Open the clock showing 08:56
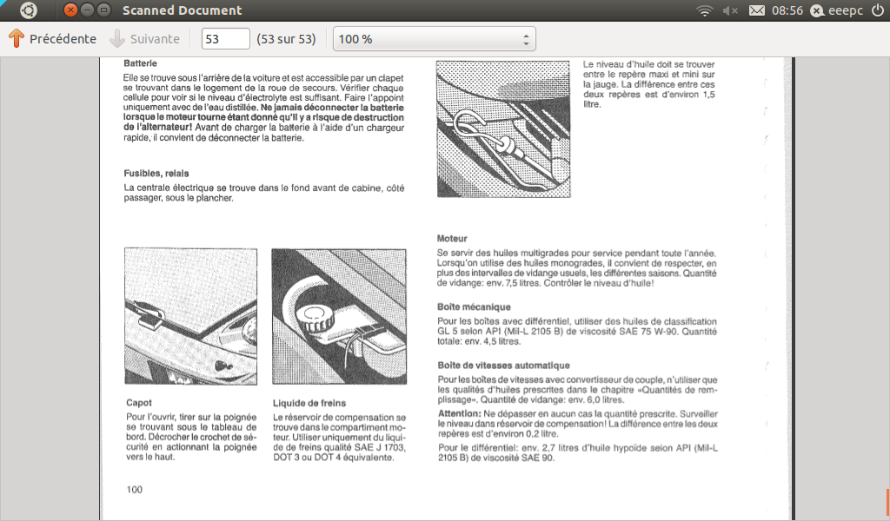 (787, 10)
